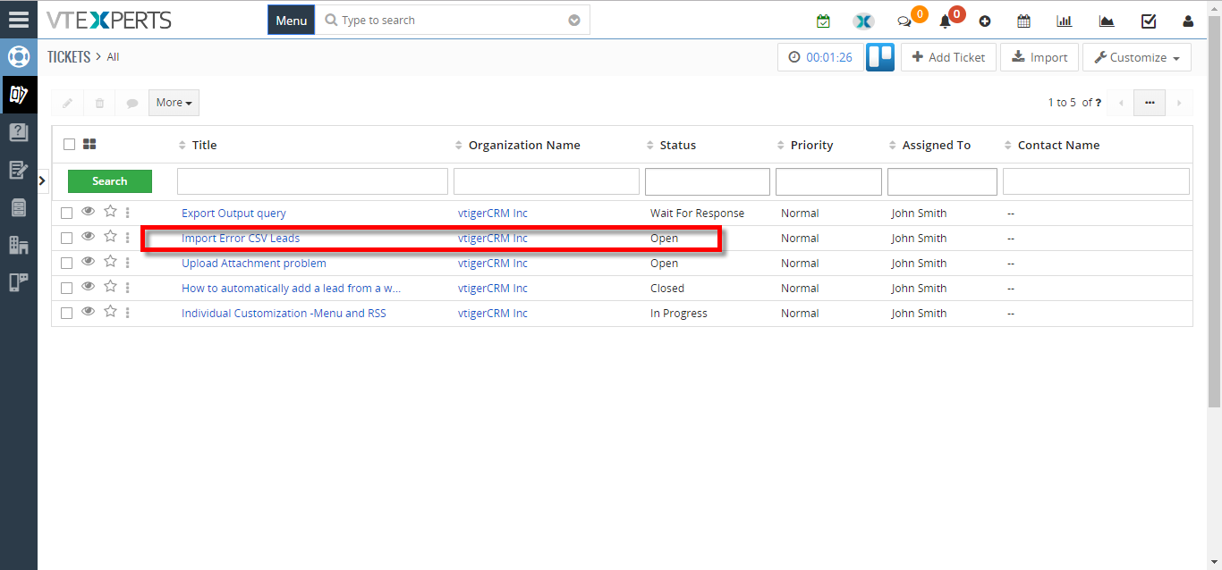Check the Individual Customization row checkbox
Screen dimensions: 1222x570
(66, 313)
